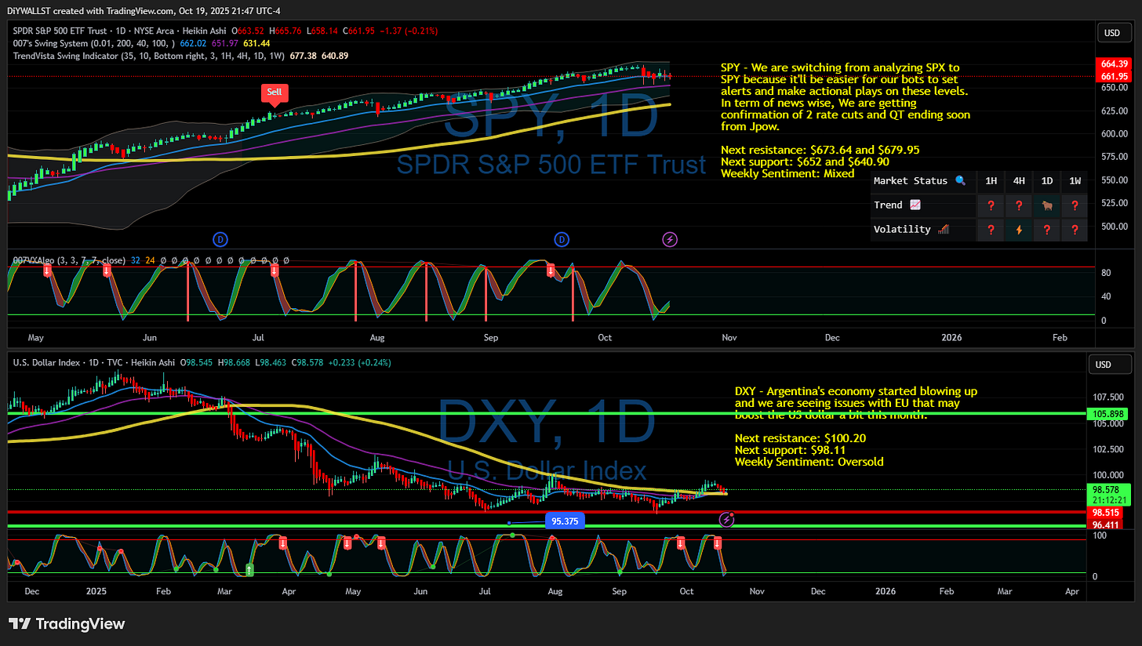Viewport: 1142px width, 646px height.
Task: Toggle the 1H Trend question mark cell
Action: click(x=990, y=205)
